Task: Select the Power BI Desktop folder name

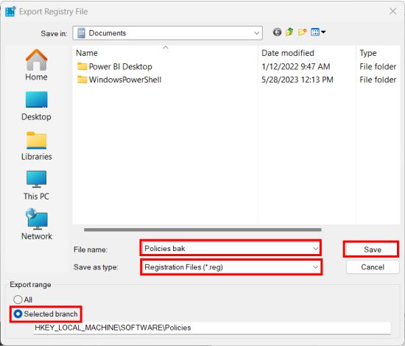Action: 120,66
